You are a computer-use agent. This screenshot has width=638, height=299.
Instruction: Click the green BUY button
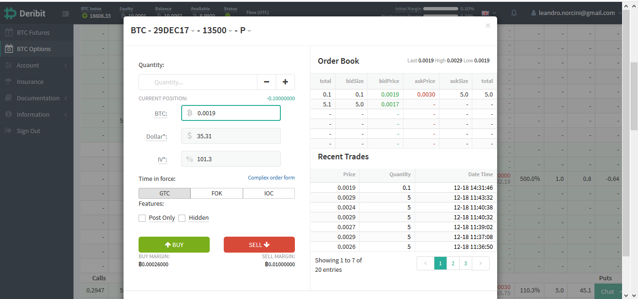(174, 245)
